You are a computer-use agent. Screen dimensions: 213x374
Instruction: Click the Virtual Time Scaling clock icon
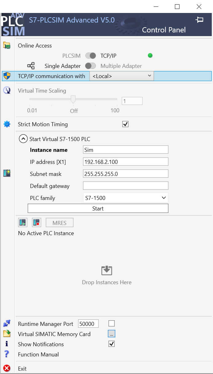click(x=7, y=90)
